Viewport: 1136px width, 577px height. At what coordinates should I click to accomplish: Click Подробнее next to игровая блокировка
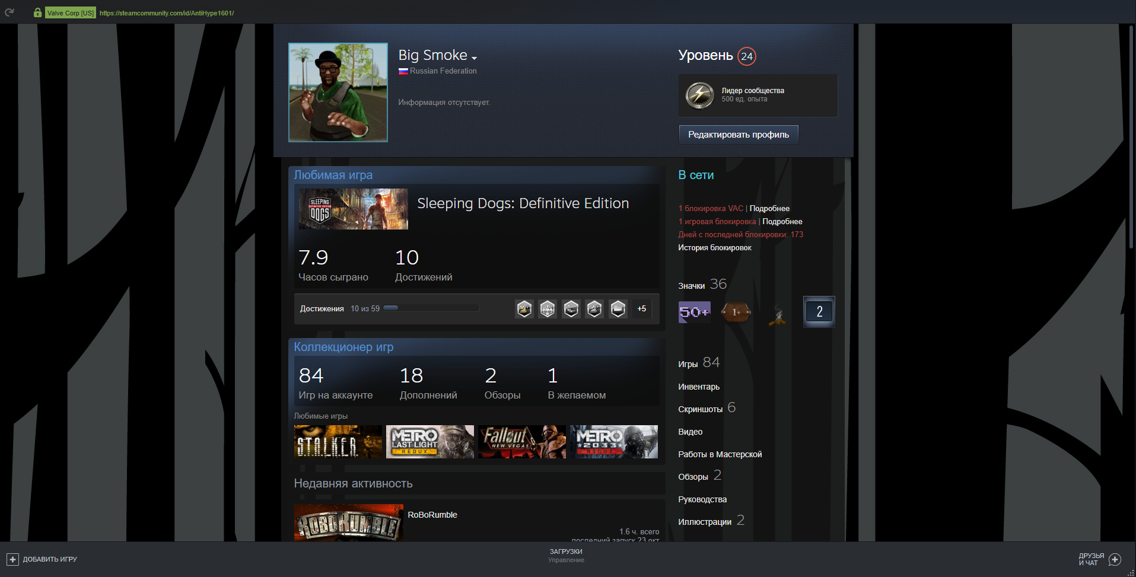pyautogui.click(x=782, y=222)
